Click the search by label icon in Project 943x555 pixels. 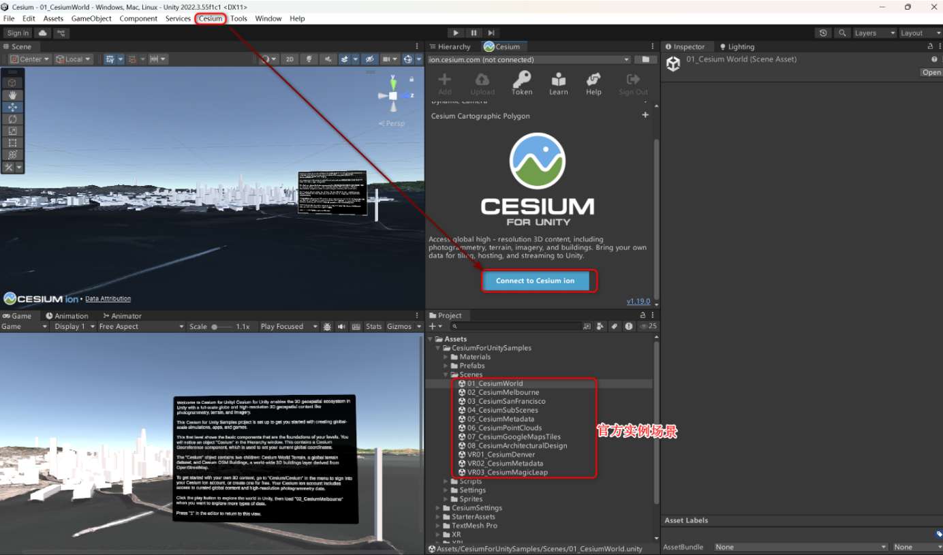(614, 326)
